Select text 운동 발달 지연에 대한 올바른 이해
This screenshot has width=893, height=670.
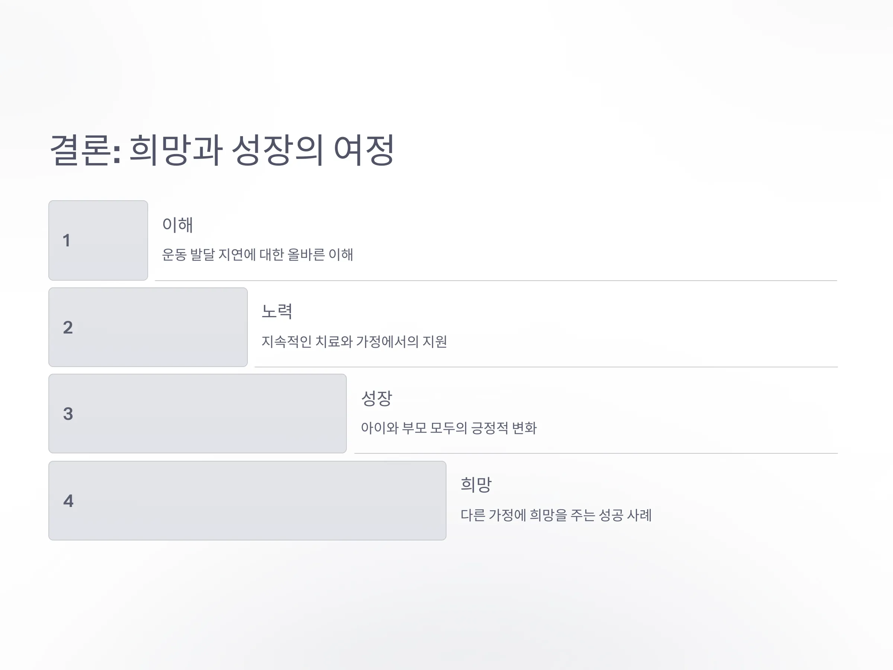pyautogui.click(x=257, y=255)
